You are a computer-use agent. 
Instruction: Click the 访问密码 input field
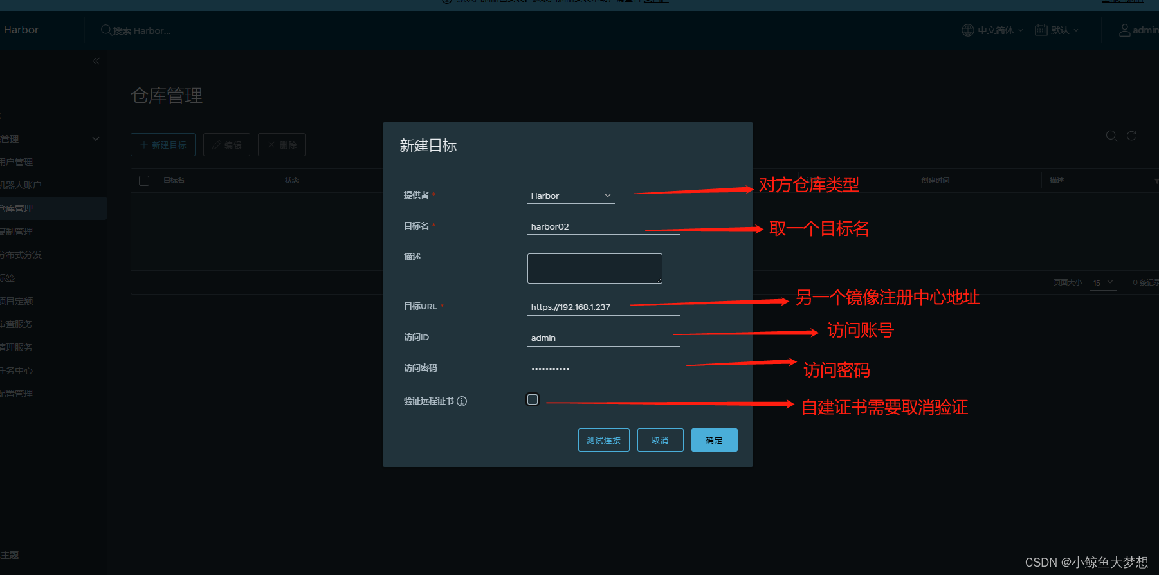[x=603, y=368]
